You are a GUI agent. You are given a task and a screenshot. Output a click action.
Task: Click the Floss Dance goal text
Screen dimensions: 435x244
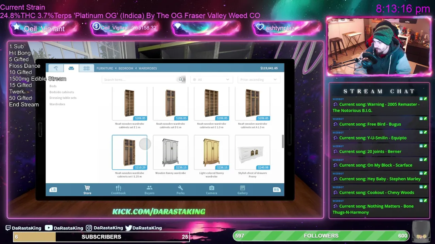coord(25,66)
